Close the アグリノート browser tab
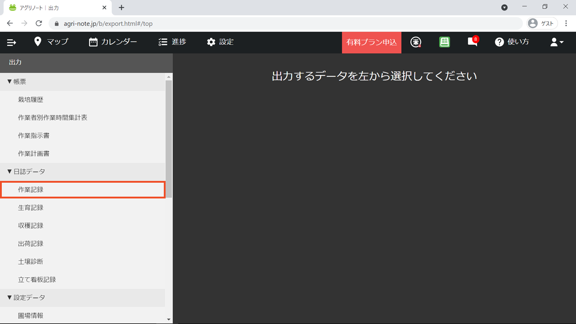Screen dimensions: 576x324 pos(104,8)
